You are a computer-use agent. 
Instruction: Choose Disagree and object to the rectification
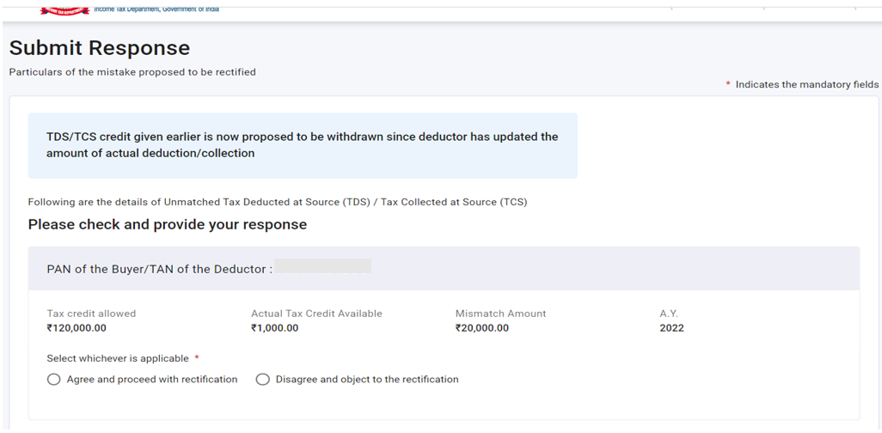pyautogui.click(x=263, y=379)
